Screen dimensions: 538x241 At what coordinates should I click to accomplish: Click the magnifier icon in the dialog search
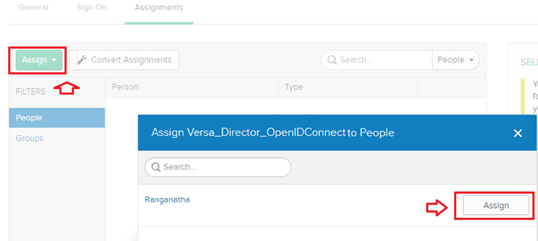[x=156, y=167]
